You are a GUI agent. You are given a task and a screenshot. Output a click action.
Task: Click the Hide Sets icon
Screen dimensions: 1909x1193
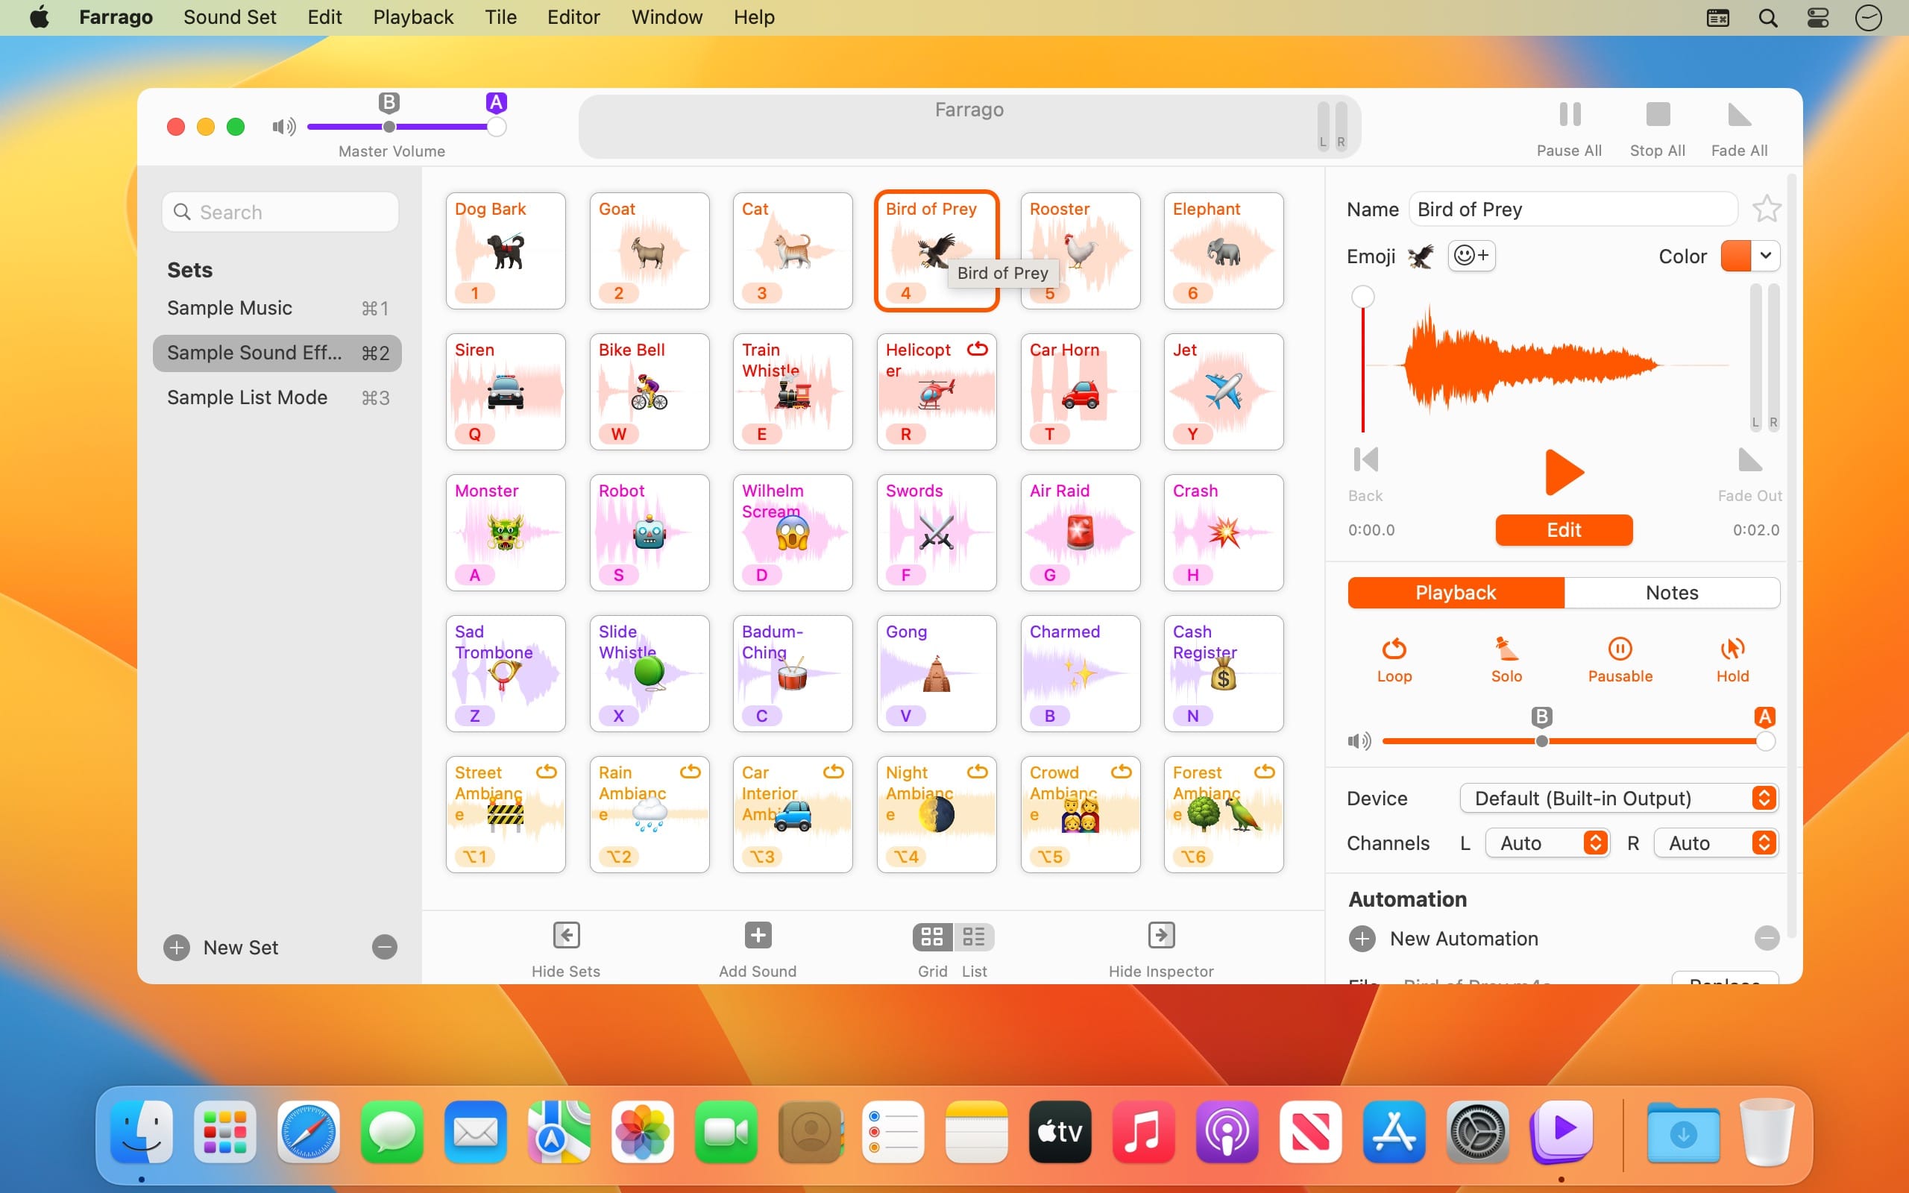[x=565, y=935]
